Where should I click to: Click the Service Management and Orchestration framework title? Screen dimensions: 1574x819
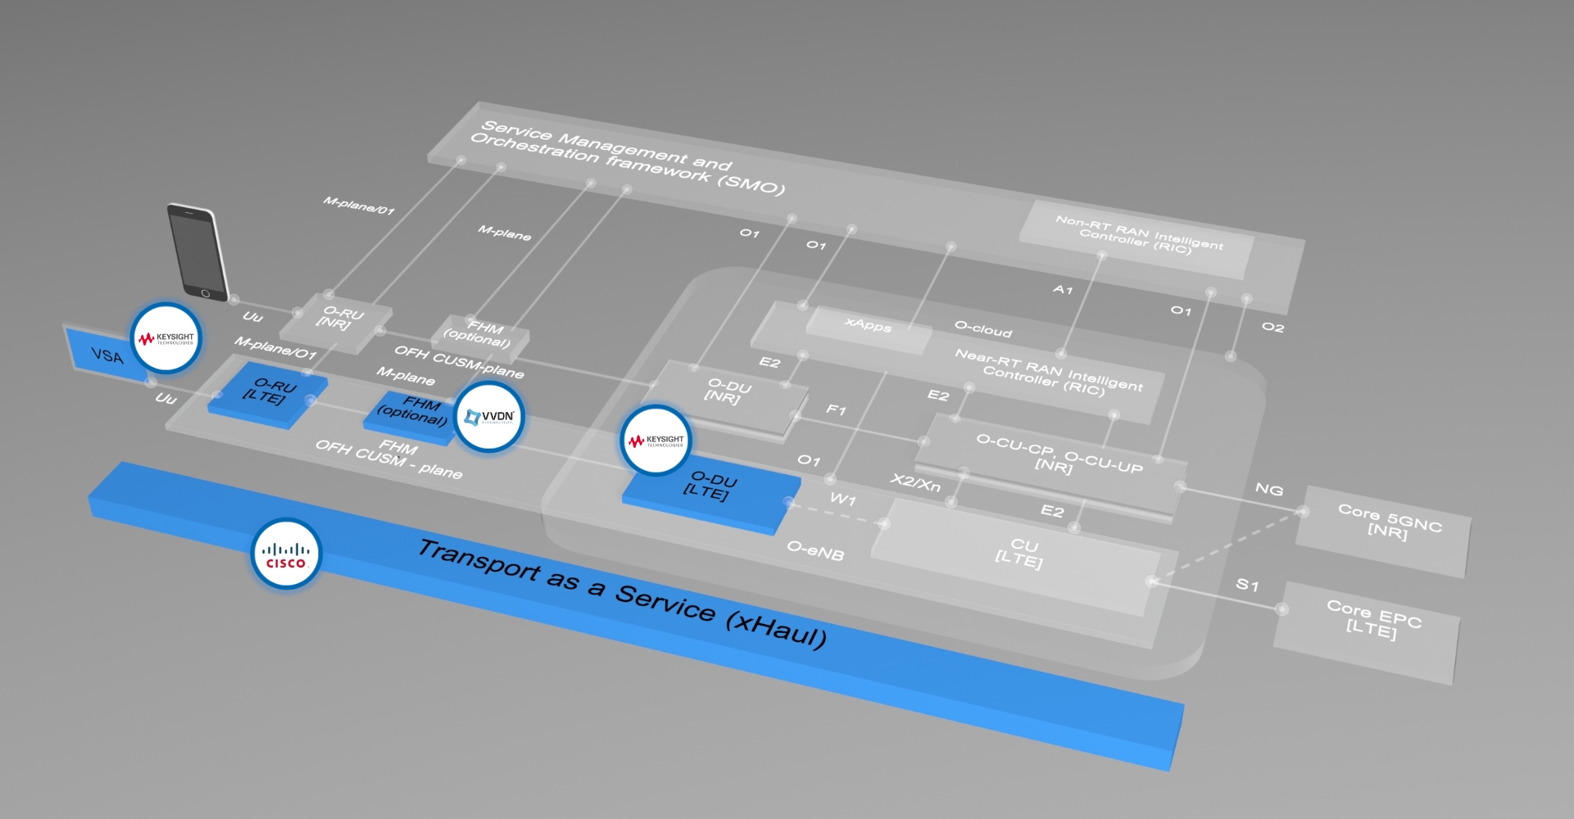coord(628,157)
